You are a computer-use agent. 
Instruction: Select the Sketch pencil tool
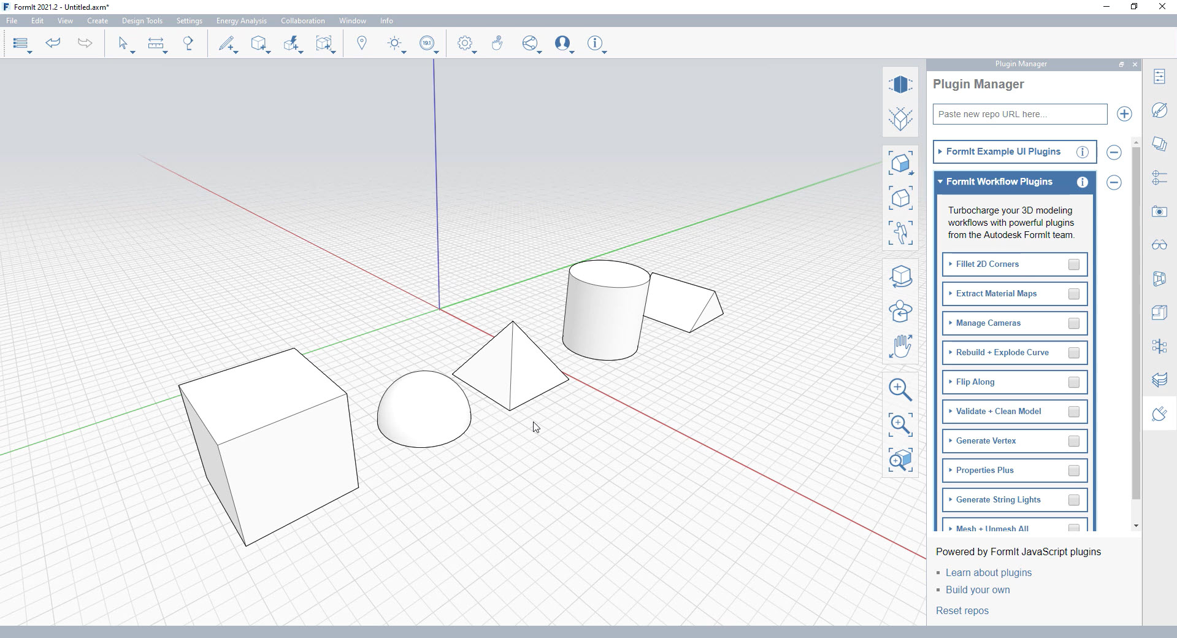pos(226,43)
